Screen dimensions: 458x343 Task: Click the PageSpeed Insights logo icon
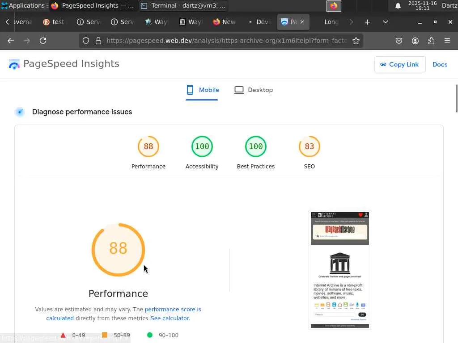pos(14,64)
